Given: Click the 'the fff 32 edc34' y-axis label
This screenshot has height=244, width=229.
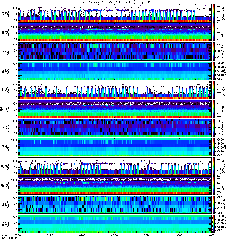Looking at the screenshot, I should (5, 167).
